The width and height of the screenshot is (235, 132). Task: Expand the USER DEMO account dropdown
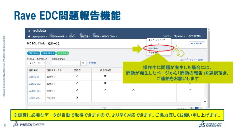195,36
